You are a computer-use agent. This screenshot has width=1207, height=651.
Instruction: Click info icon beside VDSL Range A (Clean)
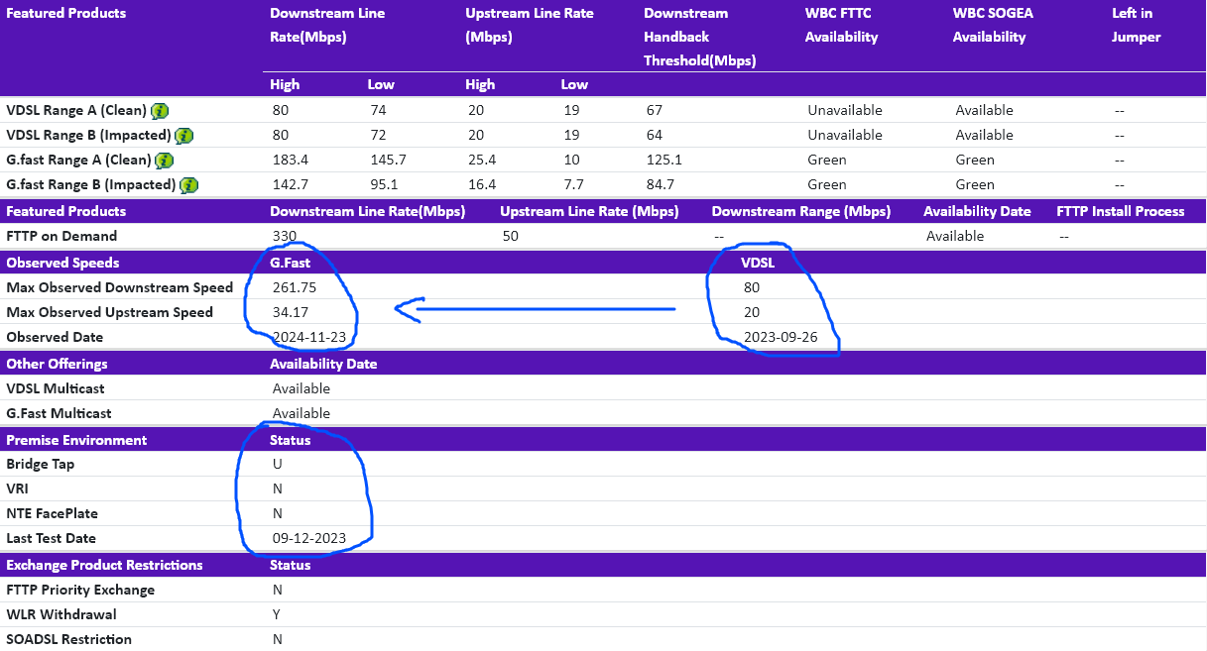160,111
